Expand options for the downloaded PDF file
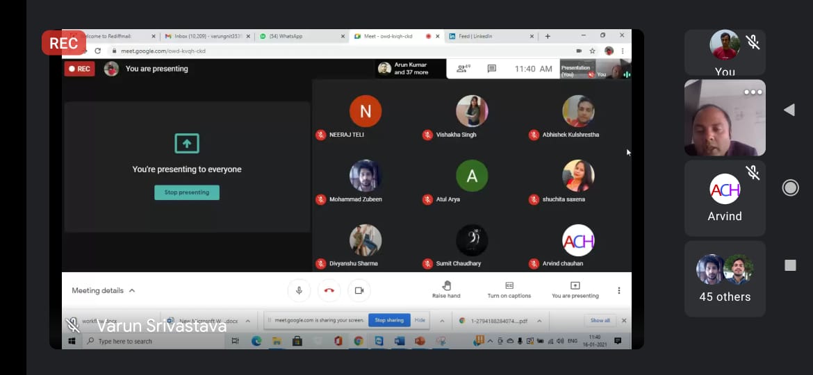The height and width of the screenshot is (375, 813). pos(540,321)
